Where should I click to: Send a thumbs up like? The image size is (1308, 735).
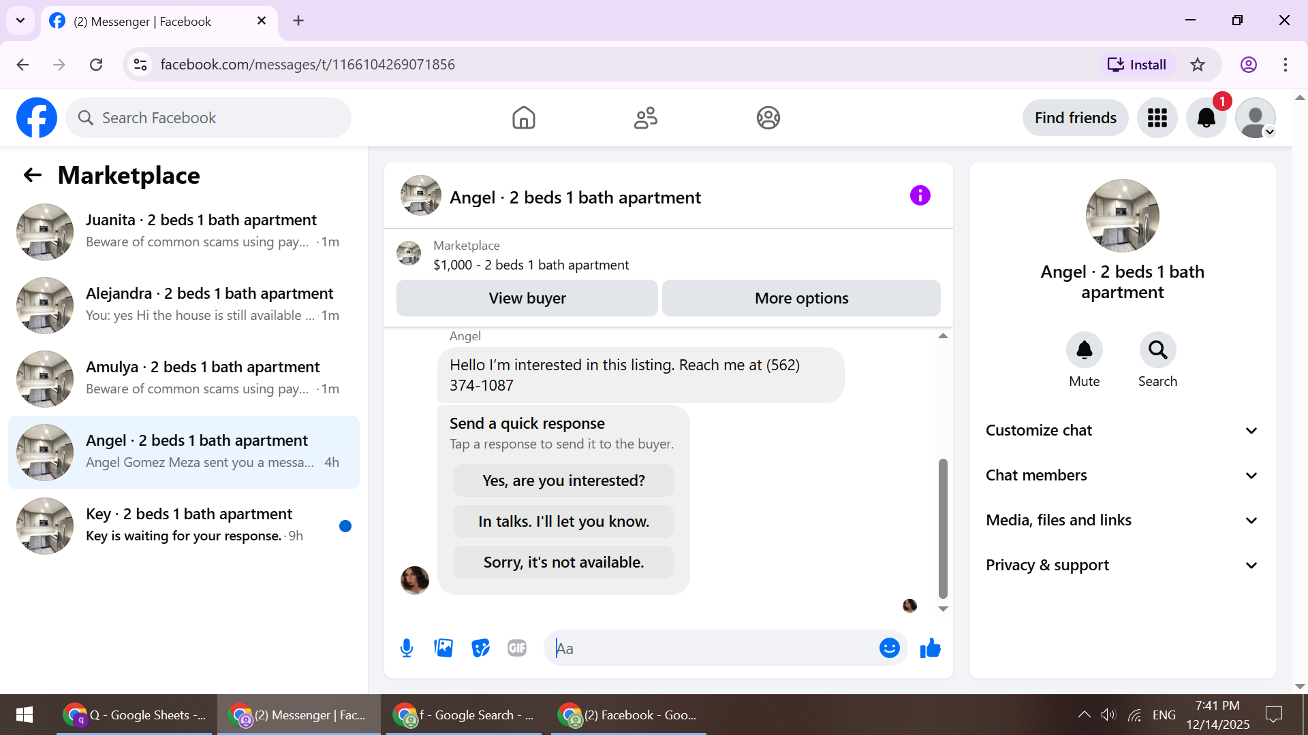point(930,648)
